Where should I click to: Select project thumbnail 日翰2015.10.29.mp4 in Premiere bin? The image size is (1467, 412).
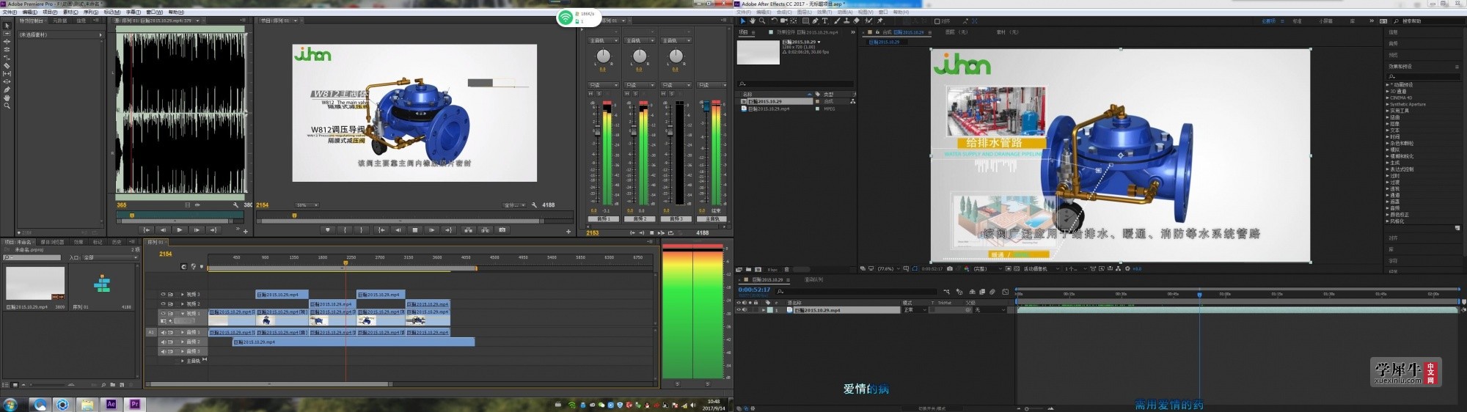[35, 283]
